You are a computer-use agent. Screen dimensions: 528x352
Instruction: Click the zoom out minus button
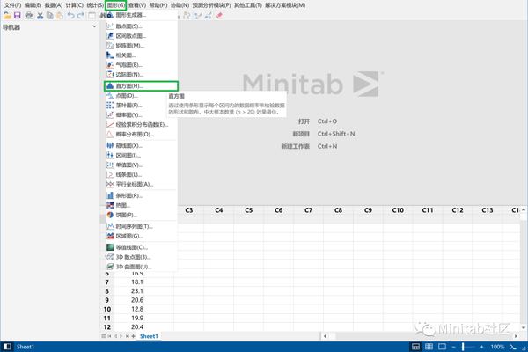pos(453,347)
